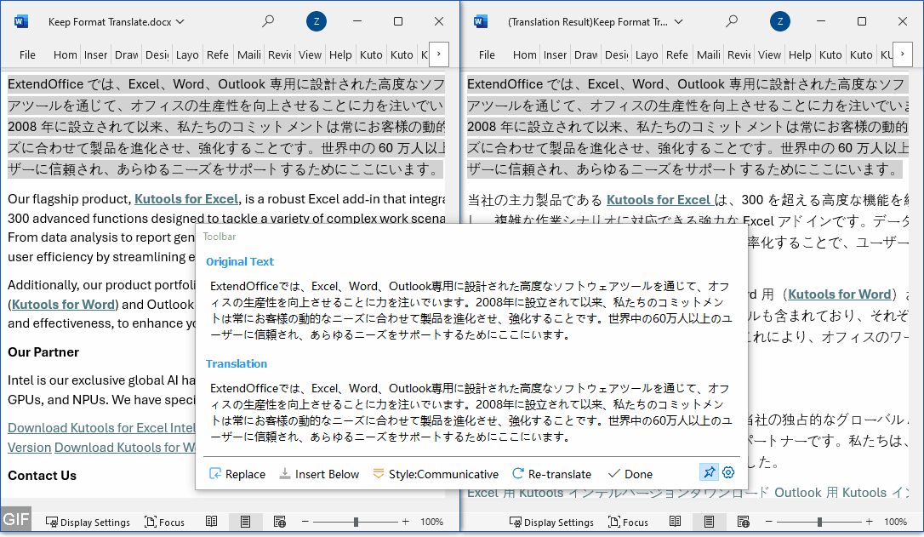Open Kutools for Word link in left document

pyautogui.click(x=63, y=304)
